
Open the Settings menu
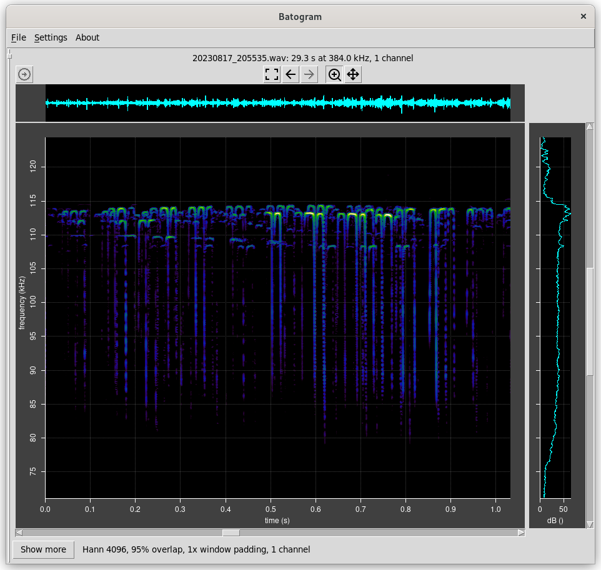(x=51, y=37)
